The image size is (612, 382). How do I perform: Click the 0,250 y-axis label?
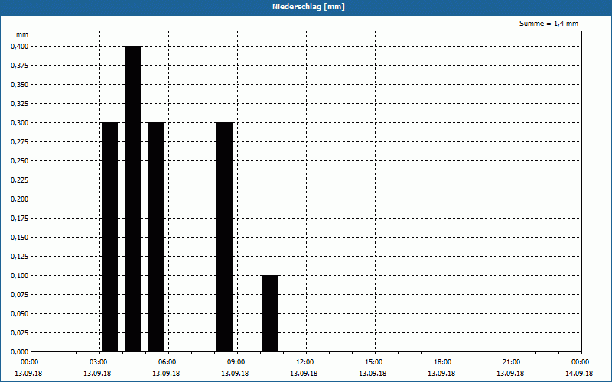click(x=20, y=161)
